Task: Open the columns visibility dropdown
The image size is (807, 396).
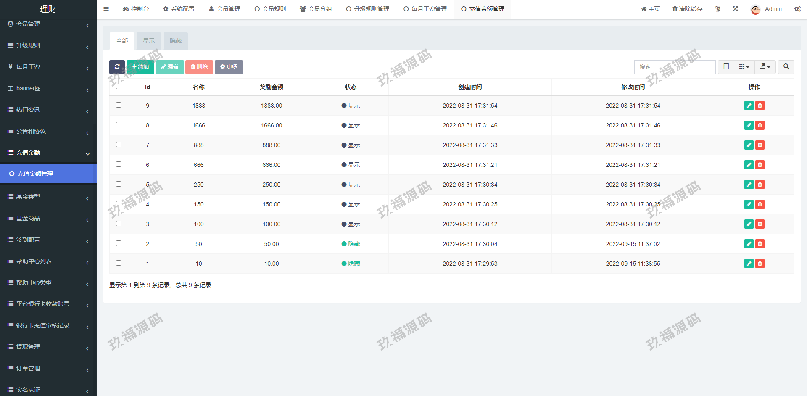Action: point(744,67)
